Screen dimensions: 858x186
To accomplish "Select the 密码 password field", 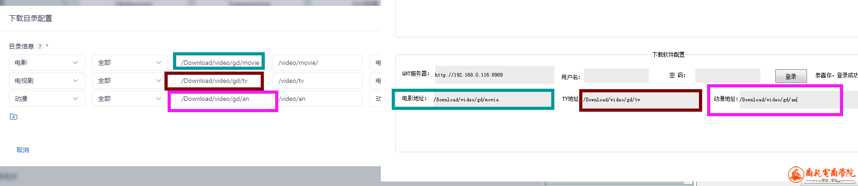I will click(x=727, y=76).
